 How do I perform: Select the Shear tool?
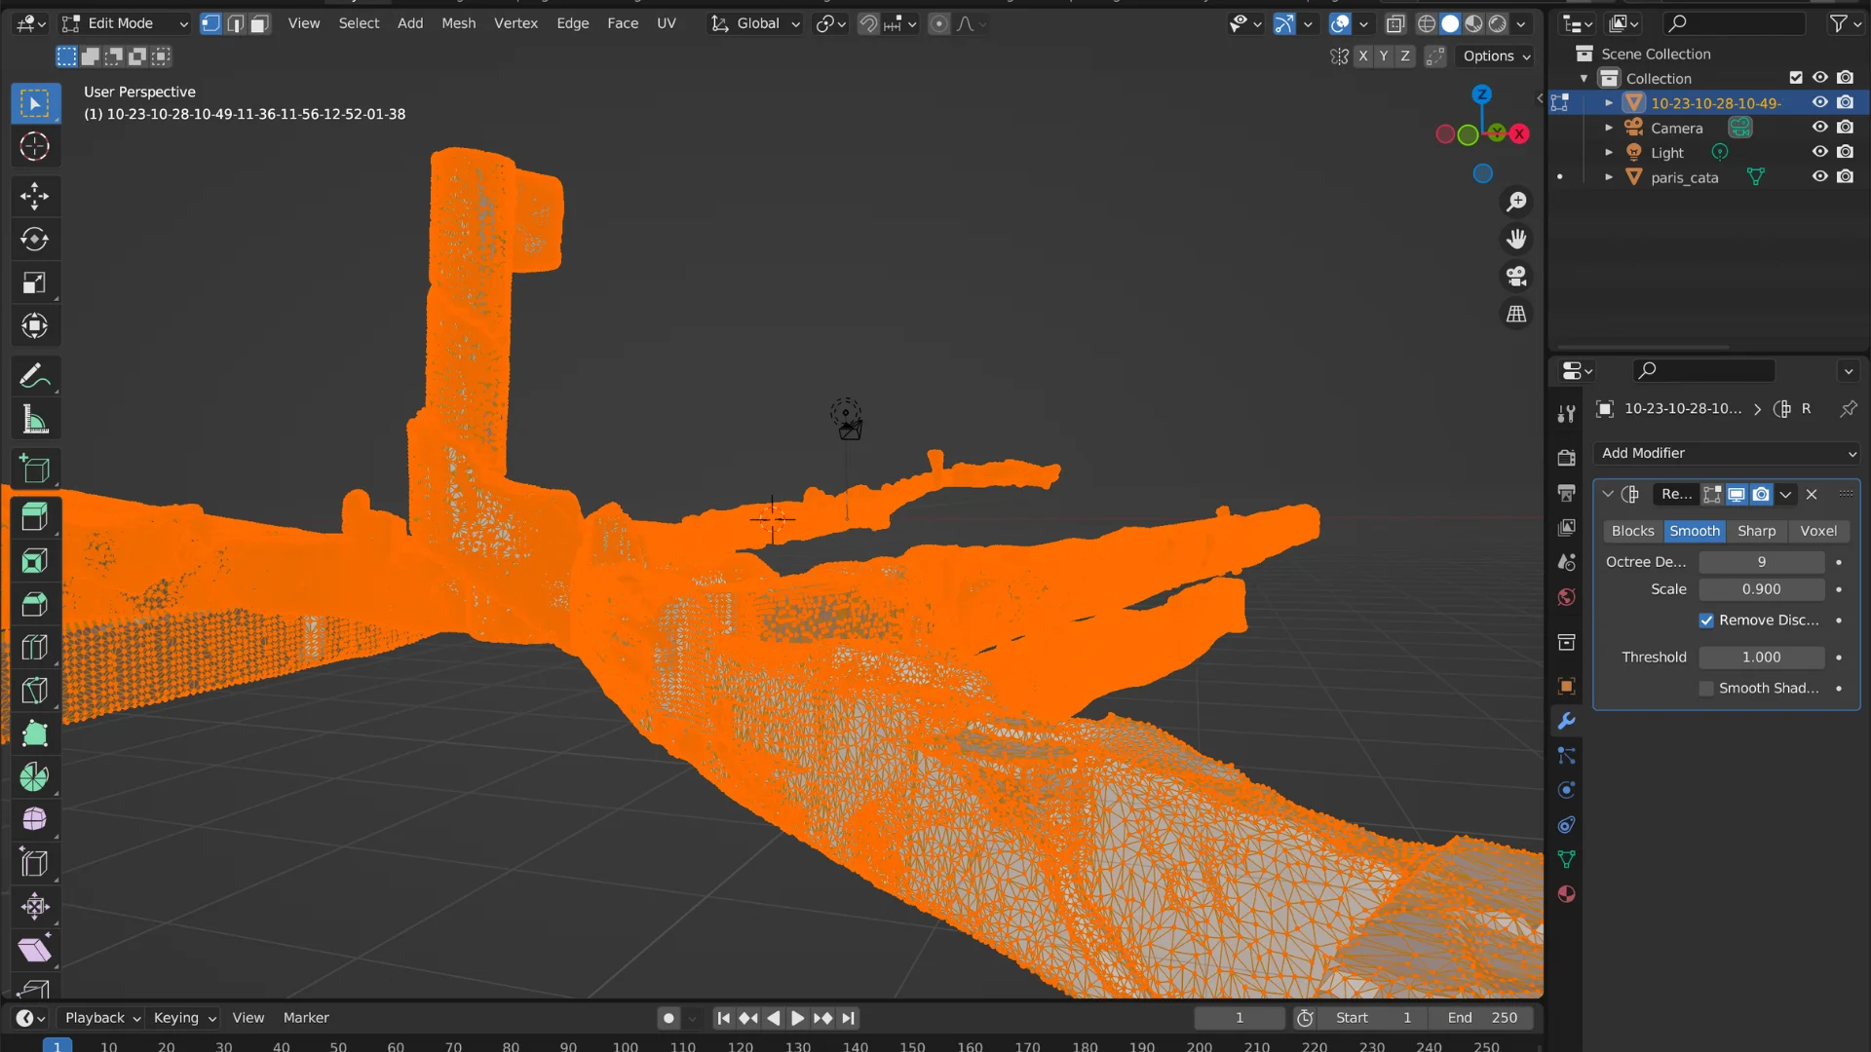tap(35, 950)
